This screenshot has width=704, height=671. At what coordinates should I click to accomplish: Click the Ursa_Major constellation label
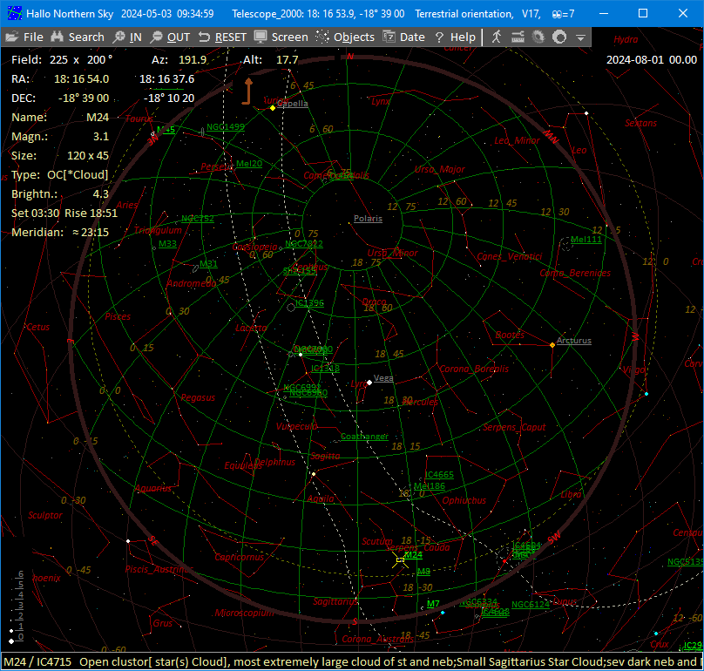point(439,169)
